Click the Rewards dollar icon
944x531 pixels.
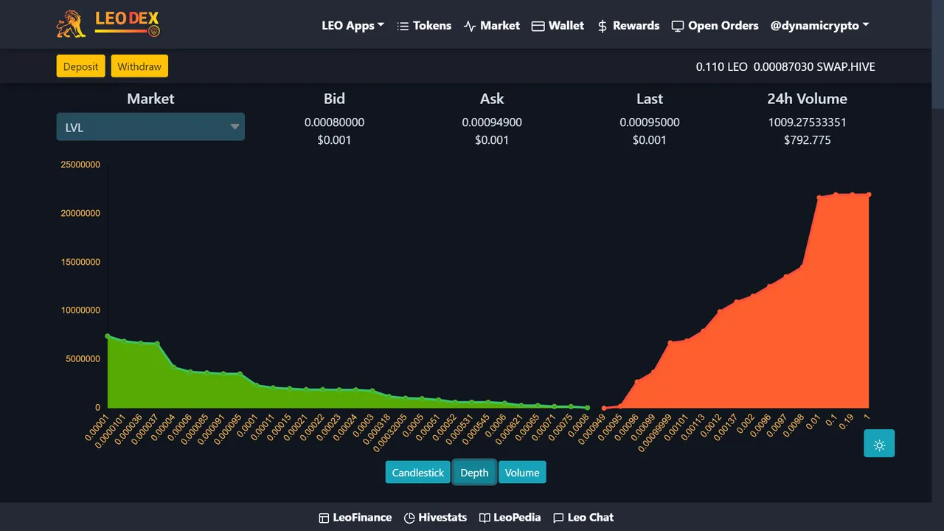[603, 26]
